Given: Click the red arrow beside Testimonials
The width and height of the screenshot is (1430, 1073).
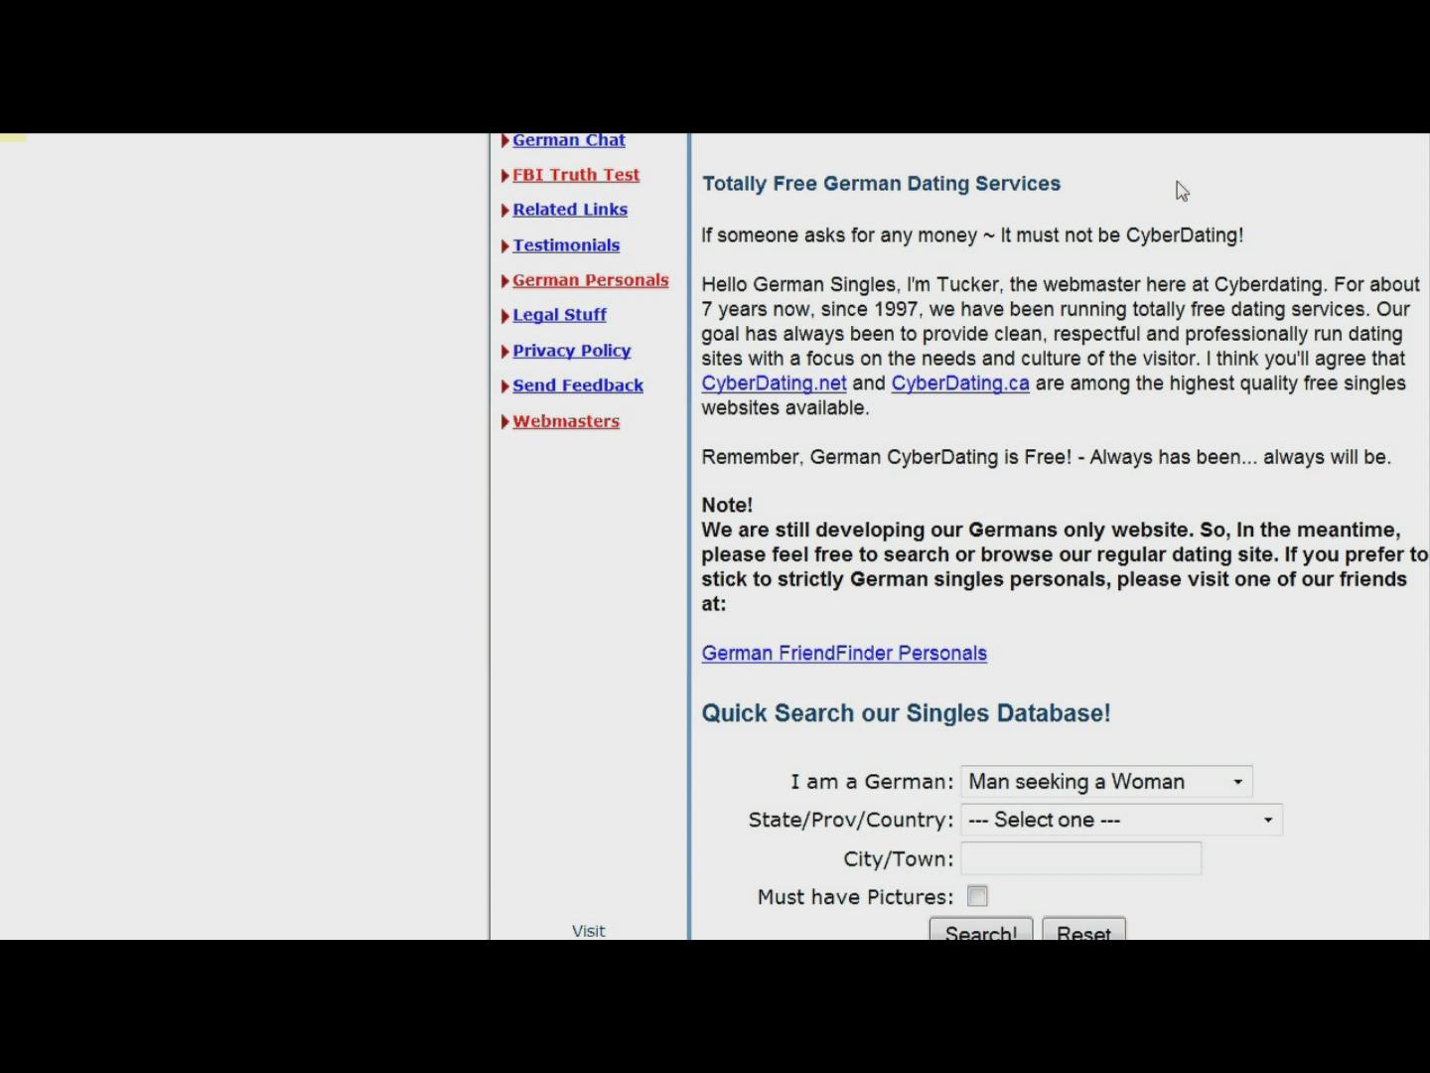Looking at the screenshot, I should tap(505, 246).
